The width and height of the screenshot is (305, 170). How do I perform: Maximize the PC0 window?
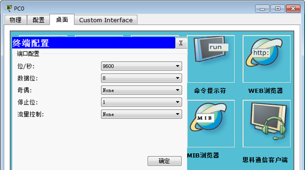(277, 9)
